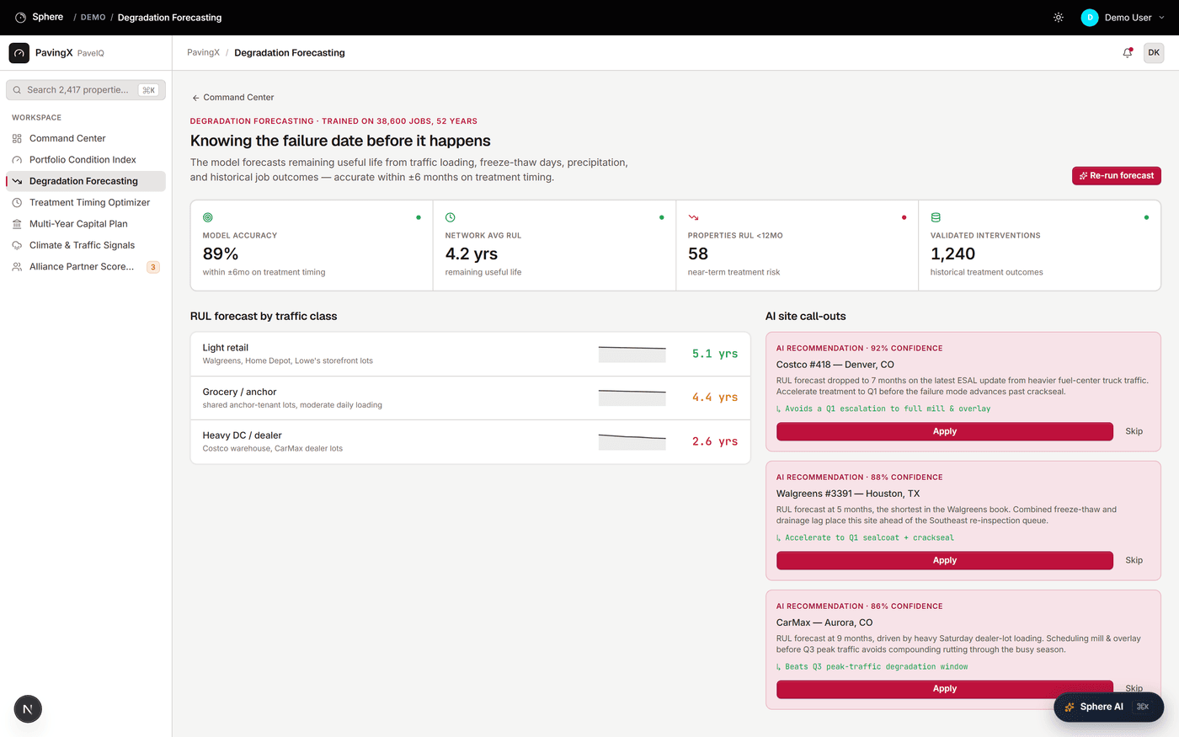
Task: Open Portfolio Condition Index page
Action: pos(86,160)
